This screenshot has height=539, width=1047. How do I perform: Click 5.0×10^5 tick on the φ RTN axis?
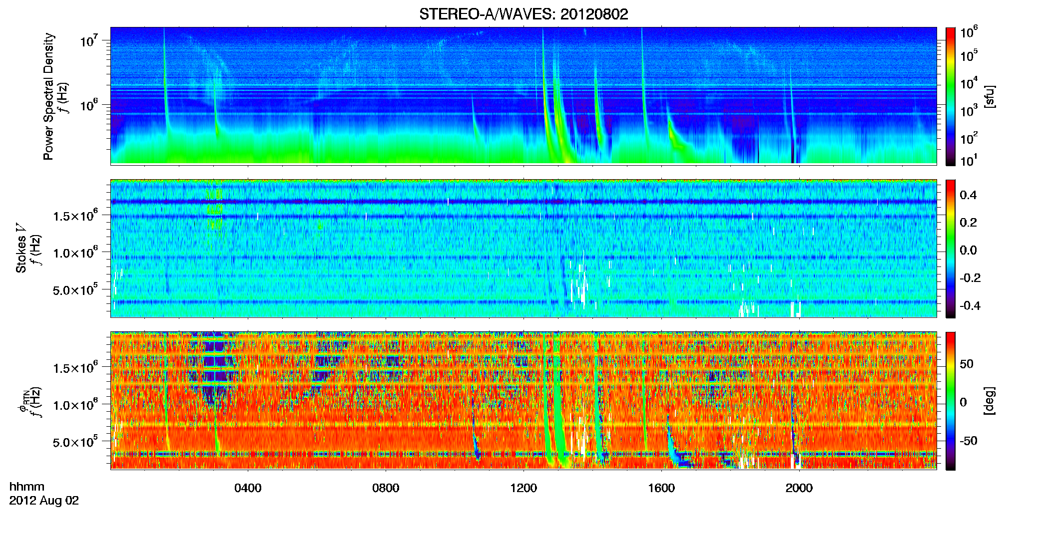(x=75, y=442)
